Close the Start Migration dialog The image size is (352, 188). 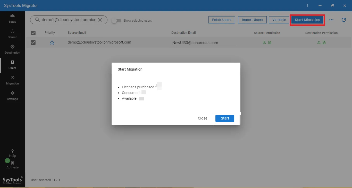click(x=203, y=118)
